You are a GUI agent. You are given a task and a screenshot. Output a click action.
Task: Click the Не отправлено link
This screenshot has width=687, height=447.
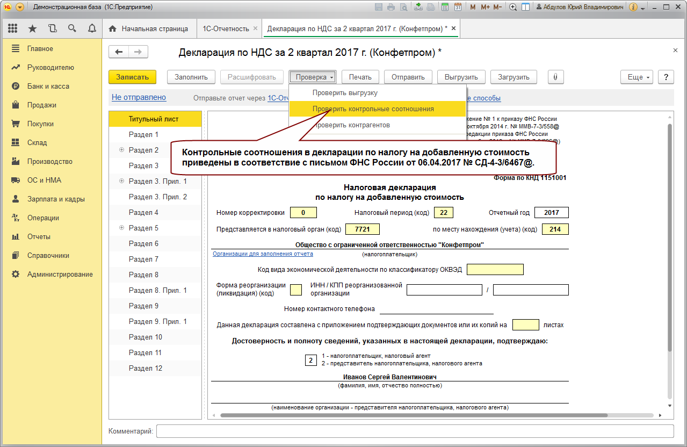(139, 98)
